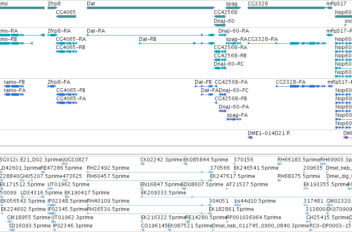Open the UUGC0827 EST label
The image size is (352, 232).
pyautogui.click(x=74, y=160)
